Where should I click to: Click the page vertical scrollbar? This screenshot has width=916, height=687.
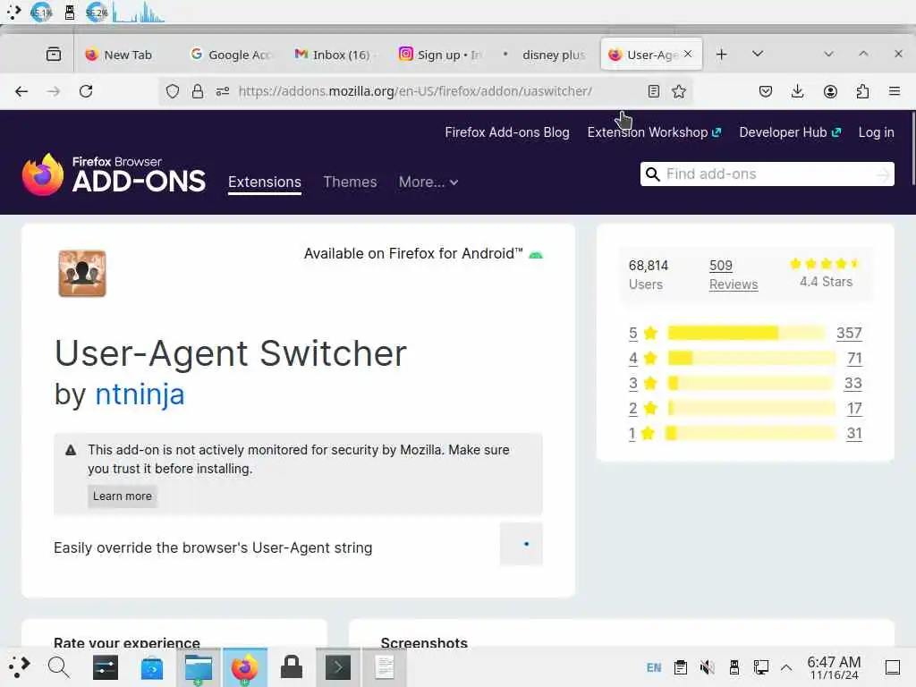click(912, 149)
